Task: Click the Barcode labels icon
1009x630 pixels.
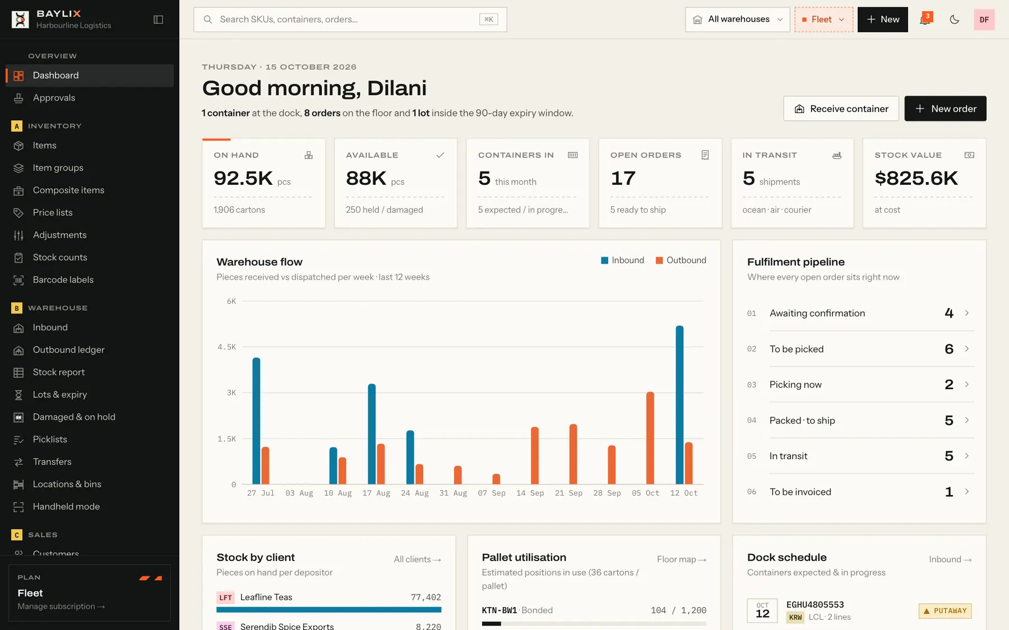Action: [18, 280]
